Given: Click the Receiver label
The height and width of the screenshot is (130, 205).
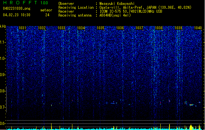Looking at the screenshot, I should (66, 11).
